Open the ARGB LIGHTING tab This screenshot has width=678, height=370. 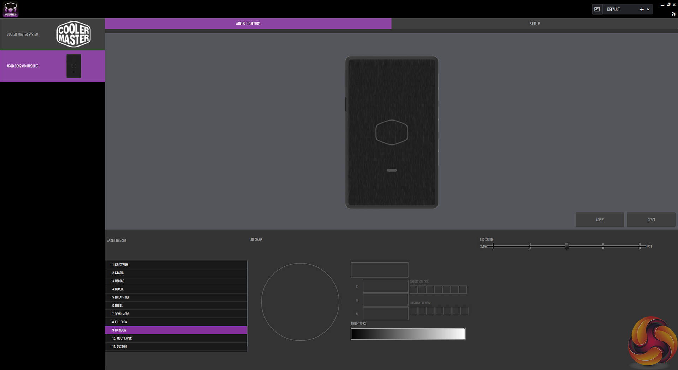pos(248,24)
